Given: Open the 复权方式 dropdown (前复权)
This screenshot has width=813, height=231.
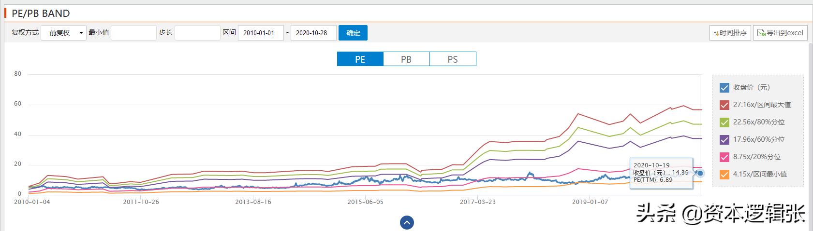Looking at the screenshot, I should (63, 33).
